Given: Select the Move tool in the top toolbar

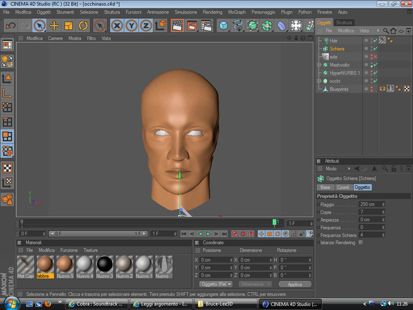Looking at the screenshot, I should tap(54, 25).
